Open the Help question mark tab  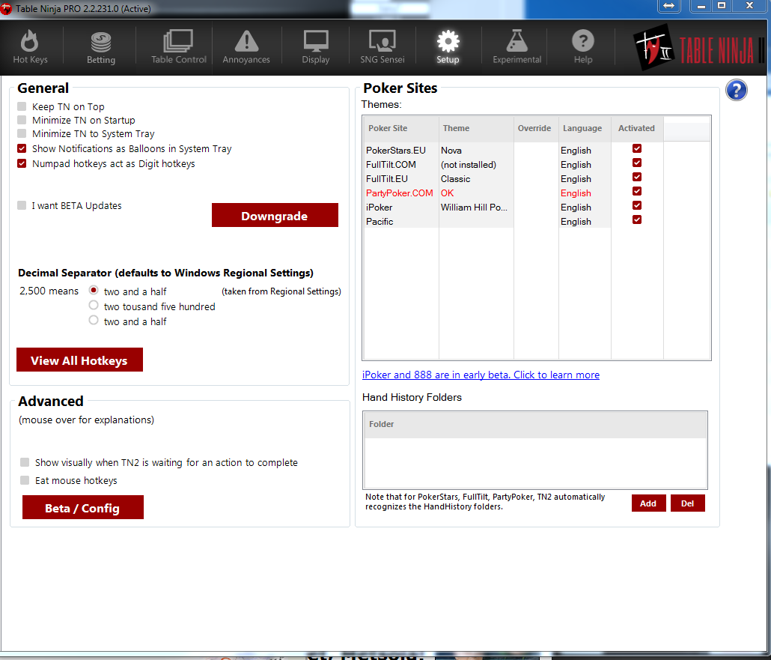click(583, 47)
